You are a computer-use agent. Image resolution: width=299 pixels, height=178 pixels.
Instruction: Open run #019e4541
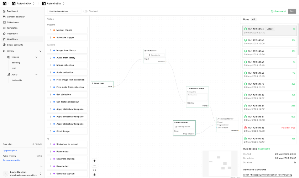point(269,118)
